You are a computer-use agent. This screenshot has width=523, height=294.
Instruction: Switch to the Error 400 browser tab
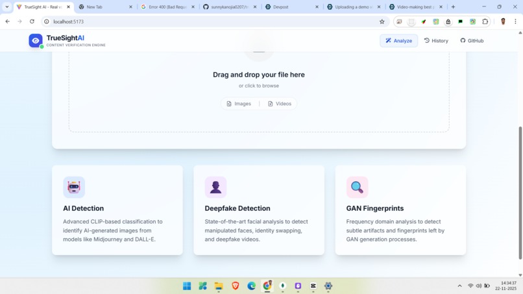[167, 6]
